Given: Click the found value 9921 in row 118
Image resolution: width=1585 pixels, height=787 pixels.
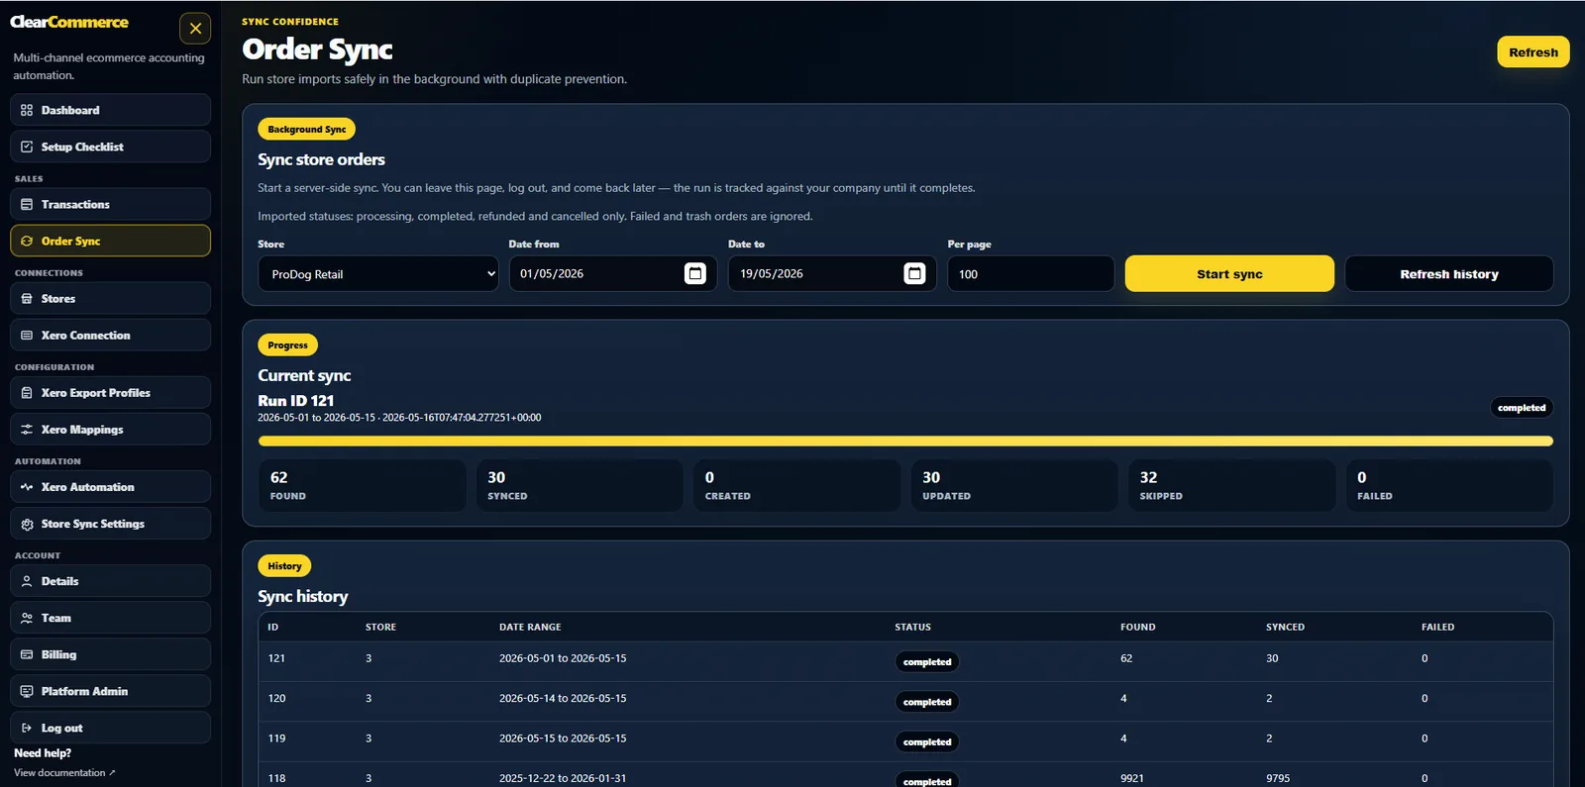Looking at the screenshot, I should tap(1132, 778).
